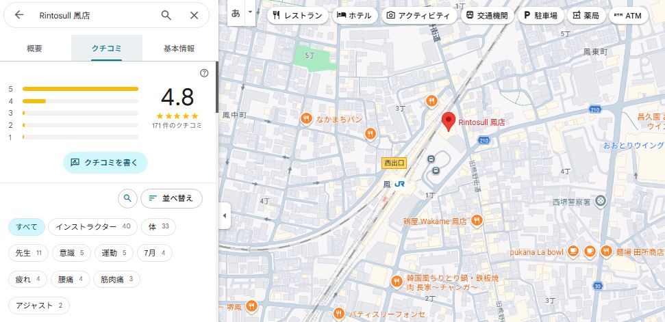Screen dimensions: 665x322
Task: Expand the input method dropdown arrow
Action: point(250,12)
